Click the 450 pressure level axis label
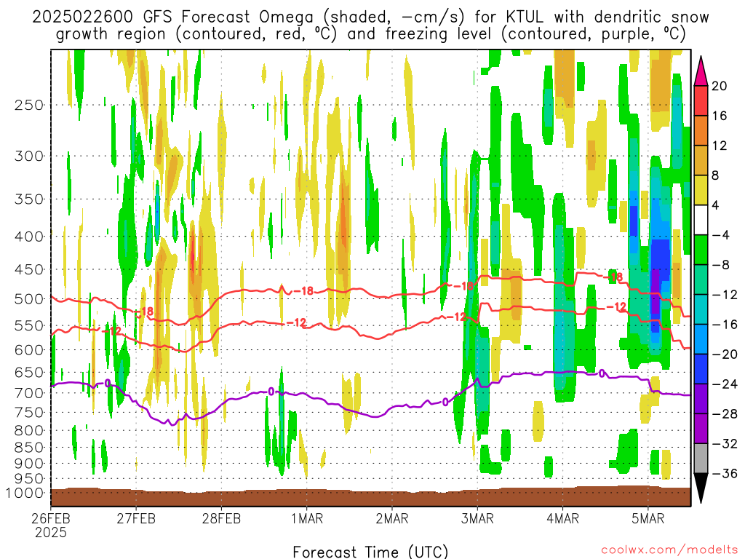 (x=29, y=269)
